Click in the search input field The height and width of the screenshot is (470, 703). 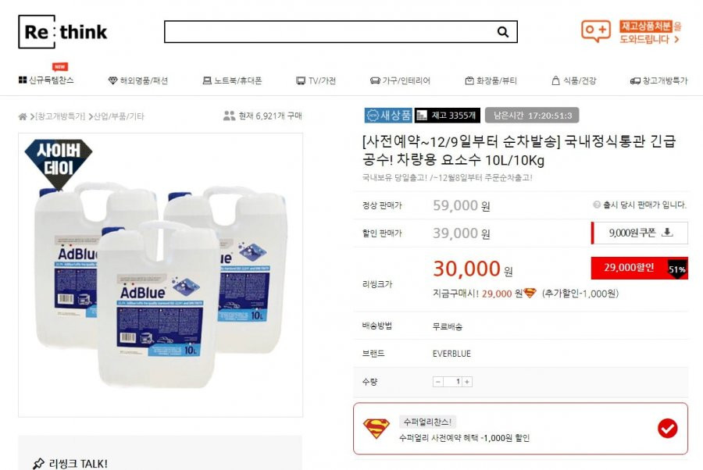(330, 32)
